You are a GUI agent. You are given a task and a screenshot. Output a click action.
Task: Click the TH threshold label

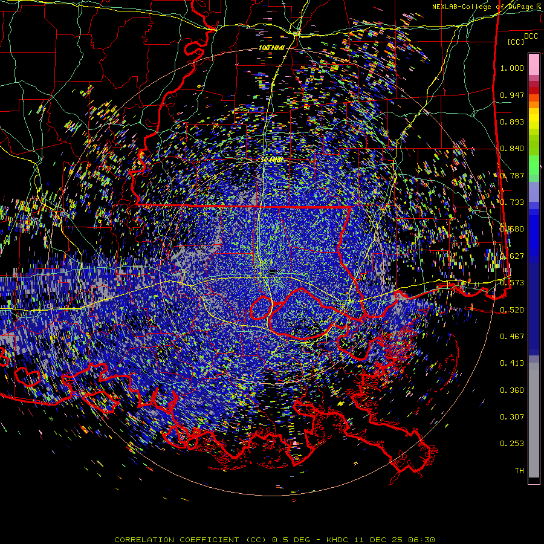(x=519, y=471)
